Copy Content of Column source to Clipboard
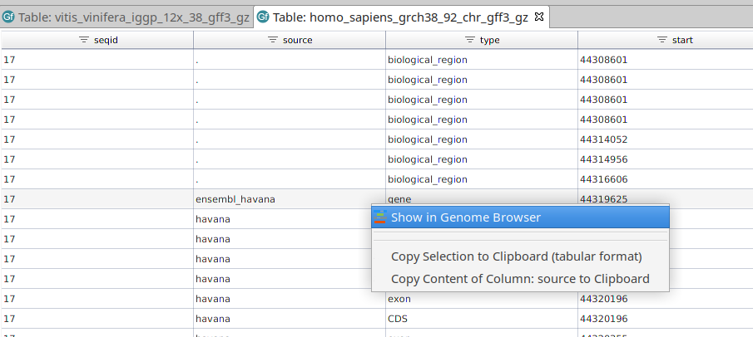The width and height of the screenshot is (753, 337). pyautogui.click(x=520, y=279)
